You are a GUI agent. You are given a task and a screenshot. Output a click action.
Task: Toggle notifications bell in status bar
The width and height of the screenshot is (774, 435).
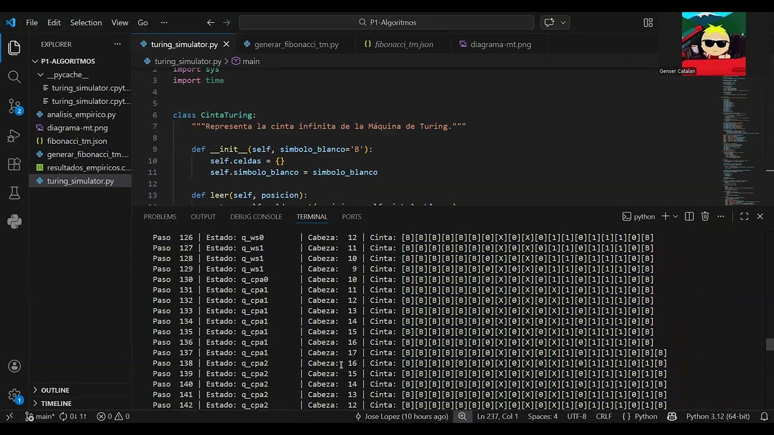(764, 416)
